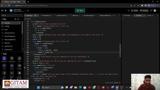Open the Console tab dropdown arrow

142,15
